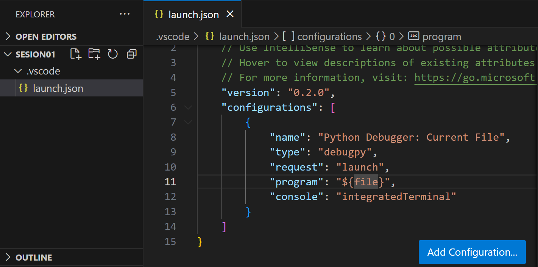Create a new folder in the explorer
This screenshot has width=538, height=267.
click(x=94, y=54)
